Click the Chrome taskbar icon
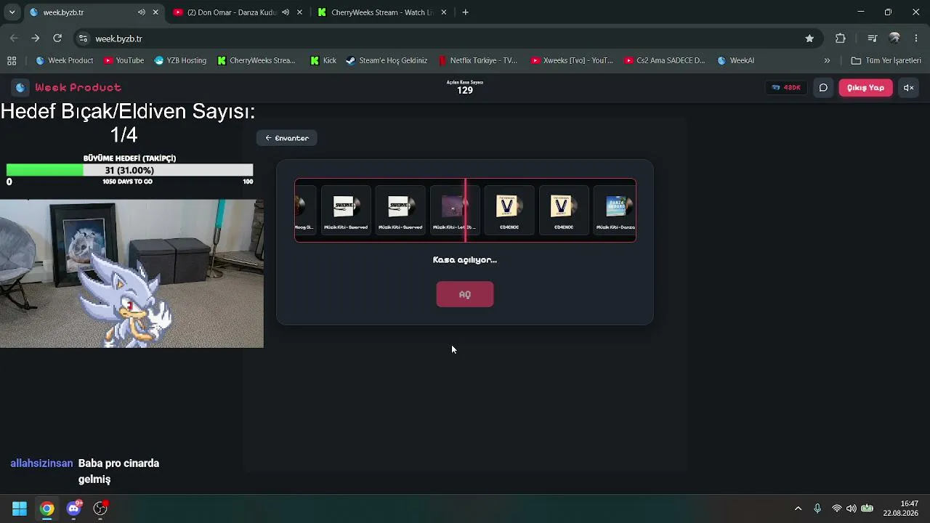This screenshot has height=523, width=930. click(x=46, y=508)
